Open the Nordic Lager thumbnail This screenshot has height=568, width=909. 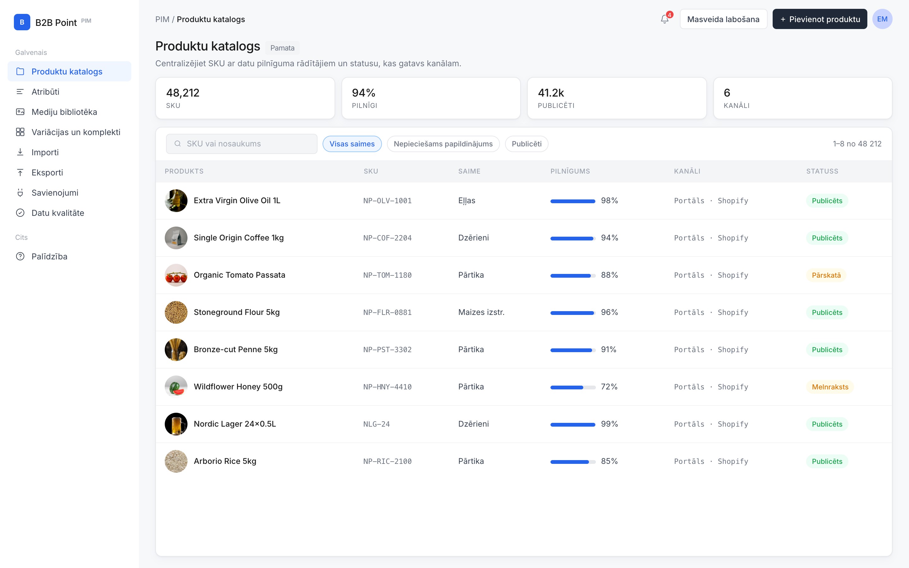pyautogui.click(x=176, y=424)
